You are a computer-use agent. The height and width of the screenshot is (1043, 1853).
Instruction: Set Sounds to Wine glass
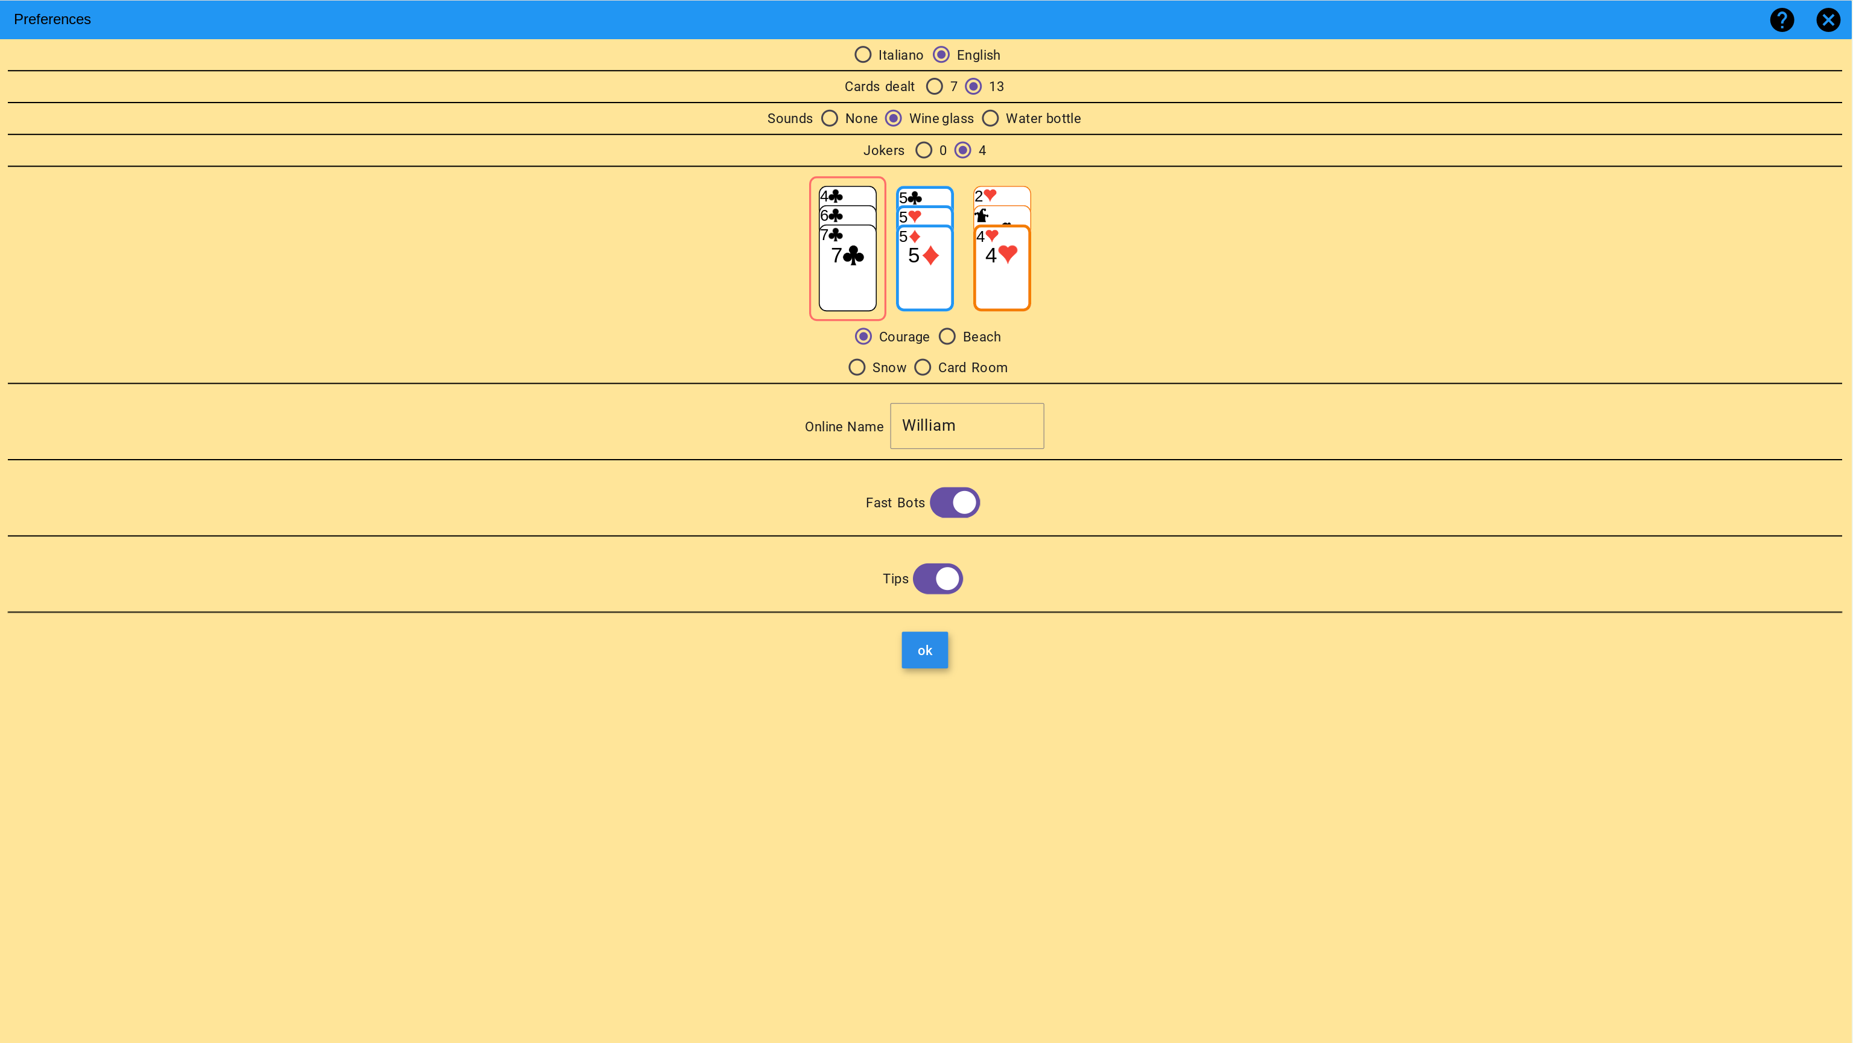[x=894, y=118]
